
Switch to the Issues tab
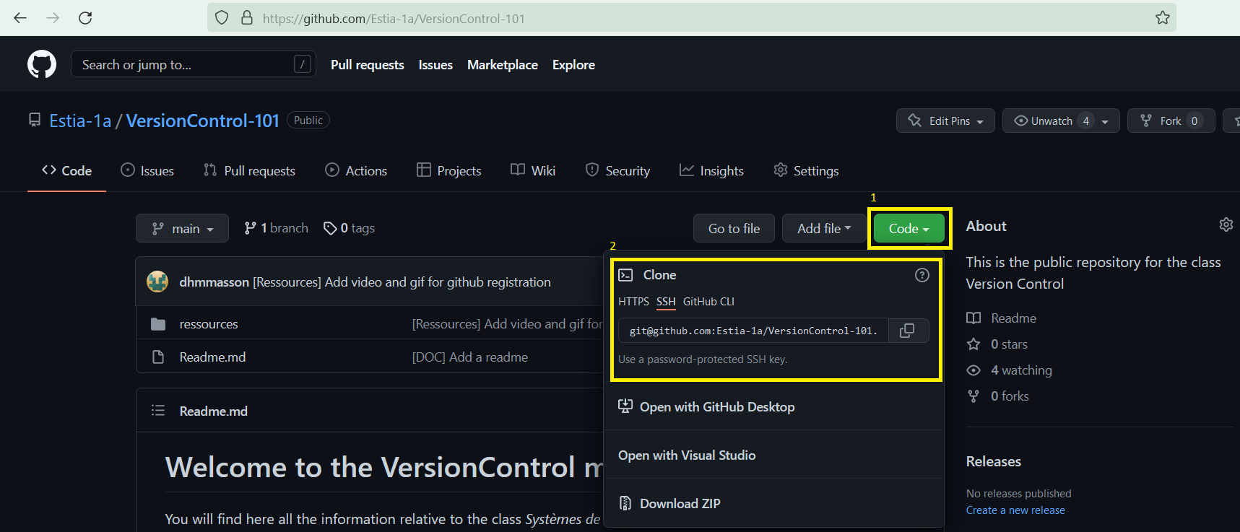[x=147, y=171]
